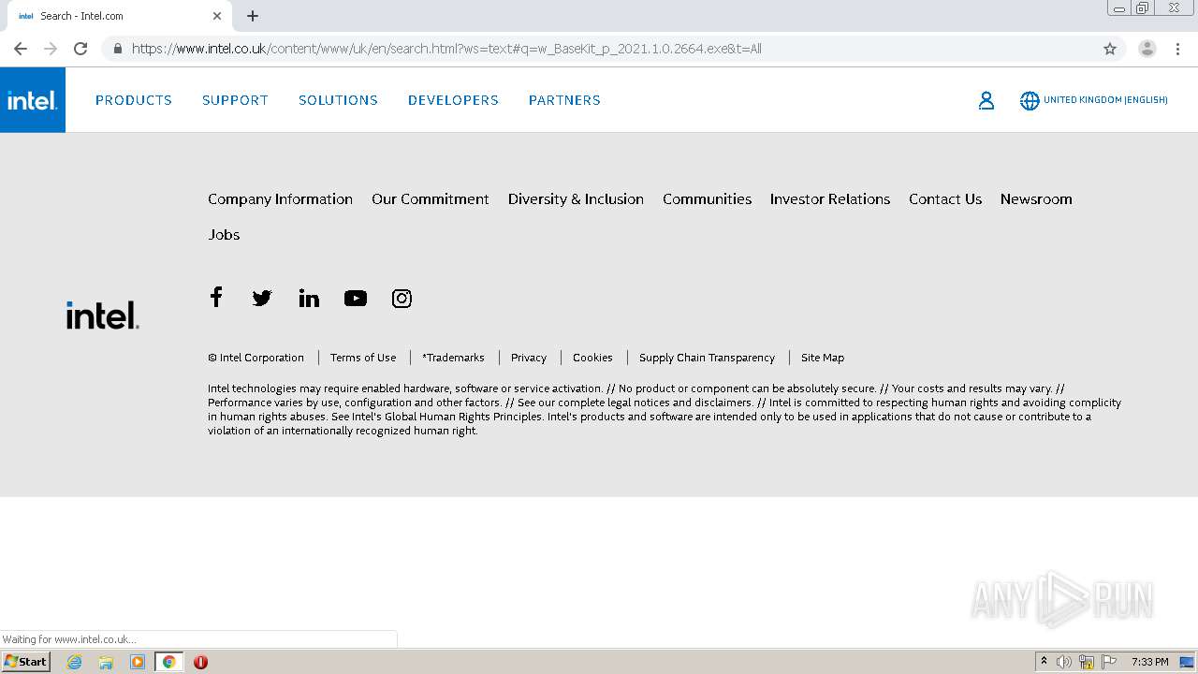Open the SUPPORT menu

click(235, 100)
